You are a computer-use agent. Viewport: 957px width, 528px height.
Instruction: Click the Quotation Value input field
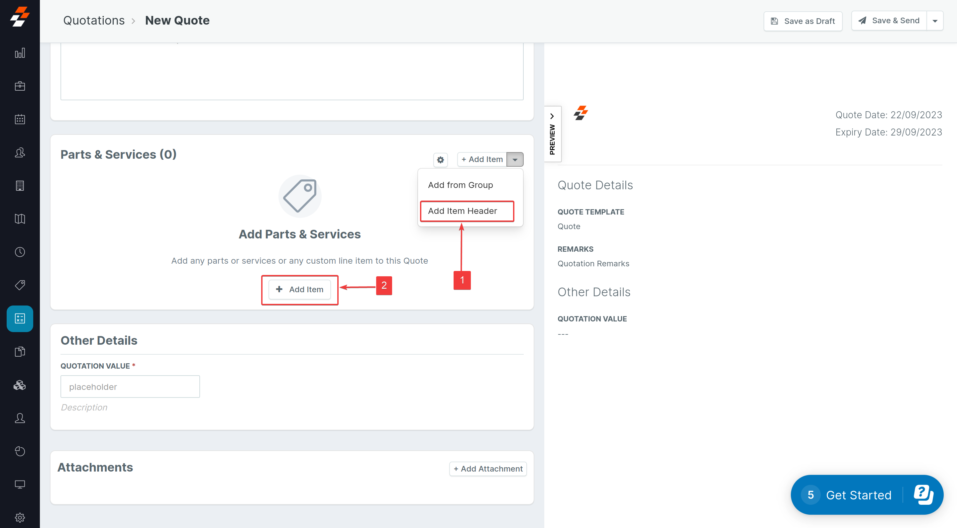coord(130,387)
